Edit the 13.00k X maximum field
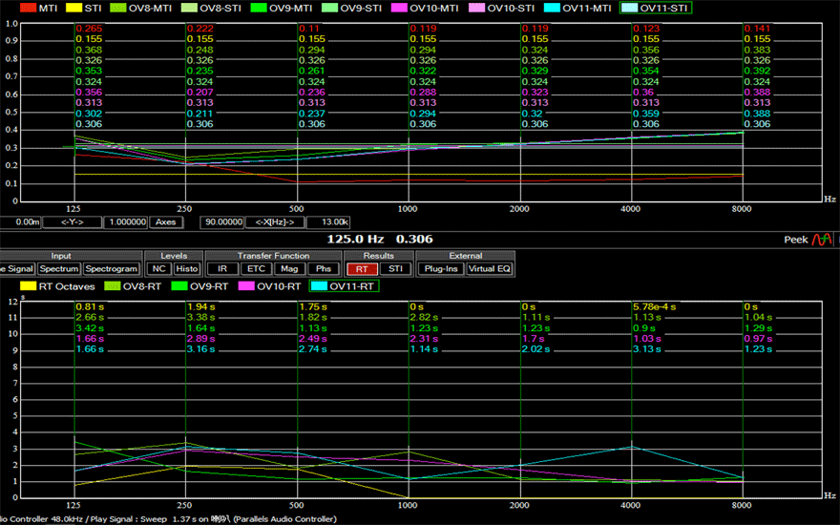Viewport: 840px width, 525px height. click(328, 221)
